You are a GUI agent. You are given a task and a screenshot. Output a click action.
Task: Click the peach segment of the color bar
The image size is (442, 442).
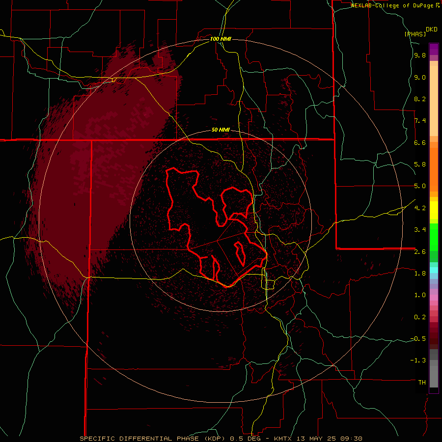tap(434, 101)
